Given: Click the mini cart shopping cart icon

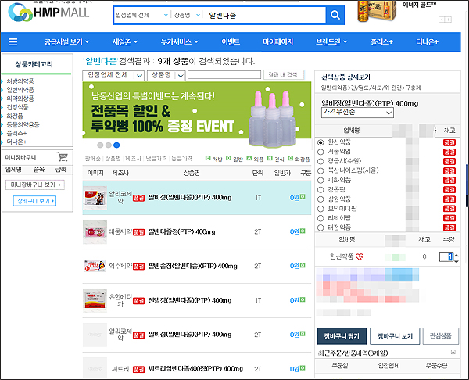Looking at the screenshot, I should click(63, 156).
